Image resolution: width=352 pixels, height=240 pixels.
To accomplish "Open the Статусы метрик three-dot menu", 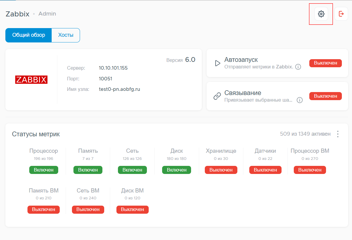I will 338,134.
